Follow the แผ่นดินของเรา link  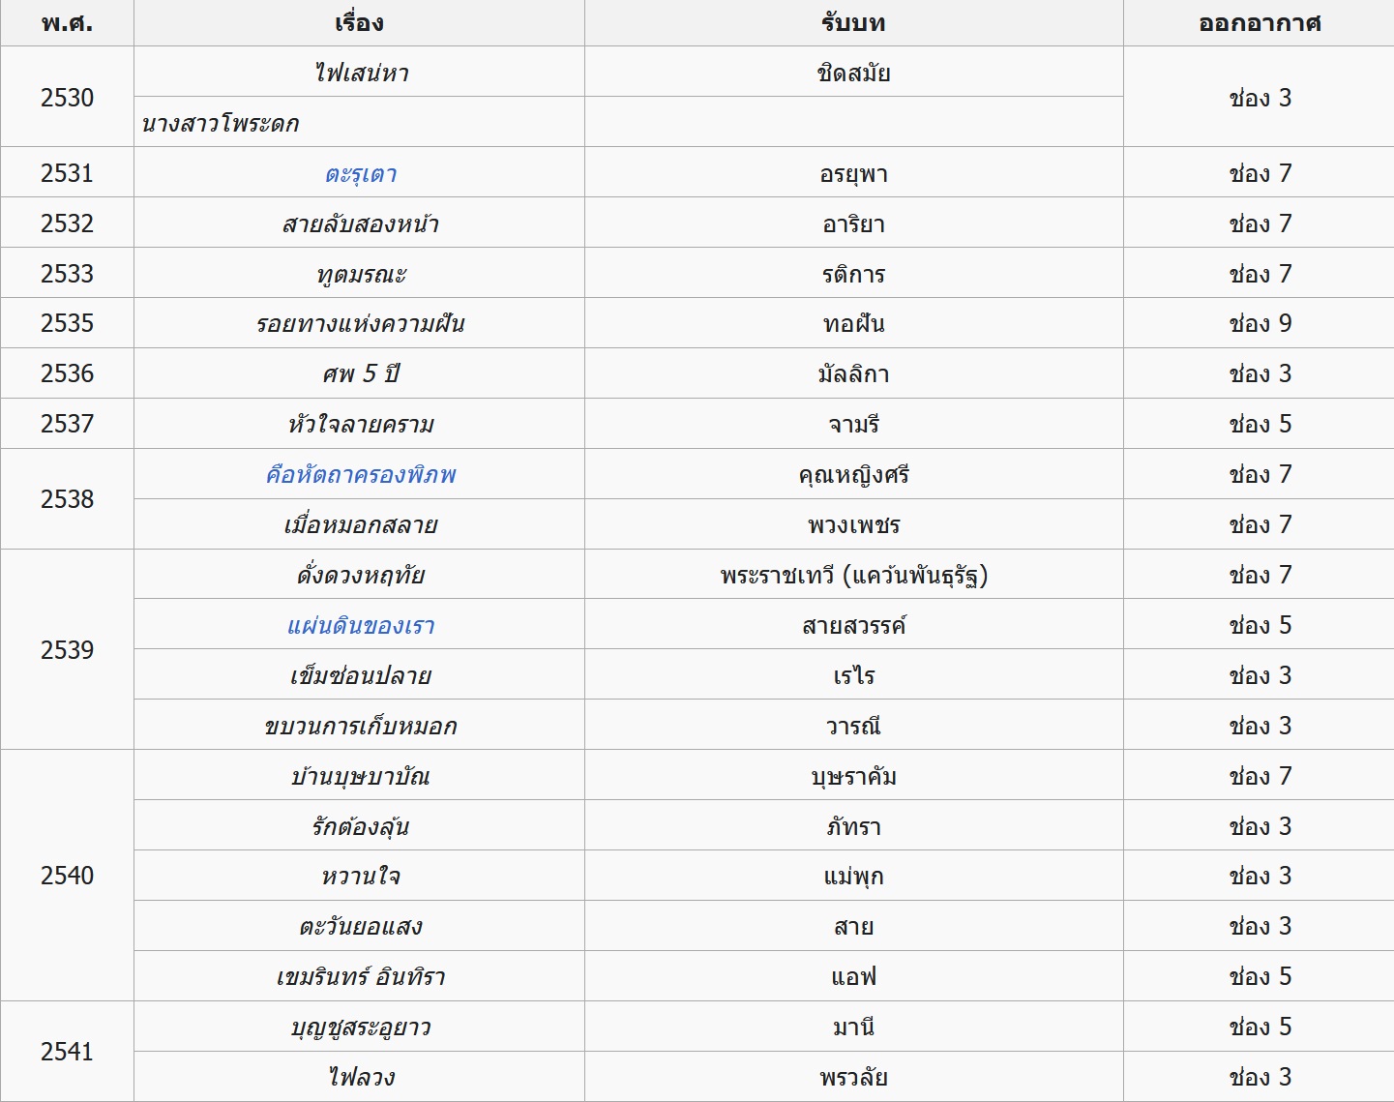(361, 626)
